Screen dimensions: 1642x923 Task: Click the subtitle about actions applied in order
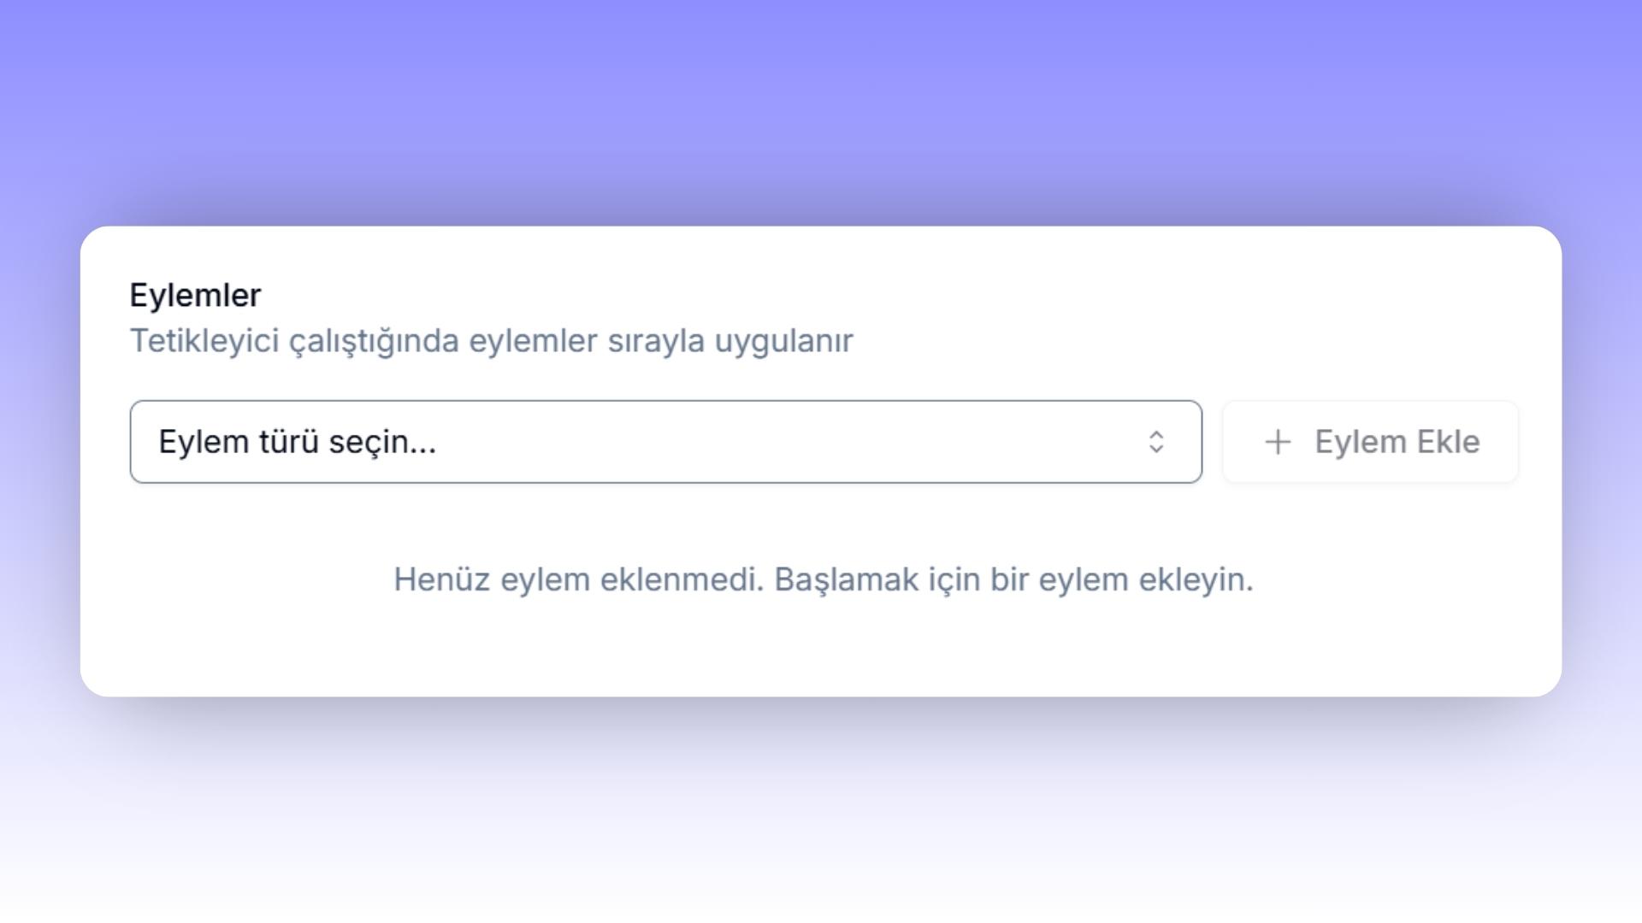click(491, 341)
